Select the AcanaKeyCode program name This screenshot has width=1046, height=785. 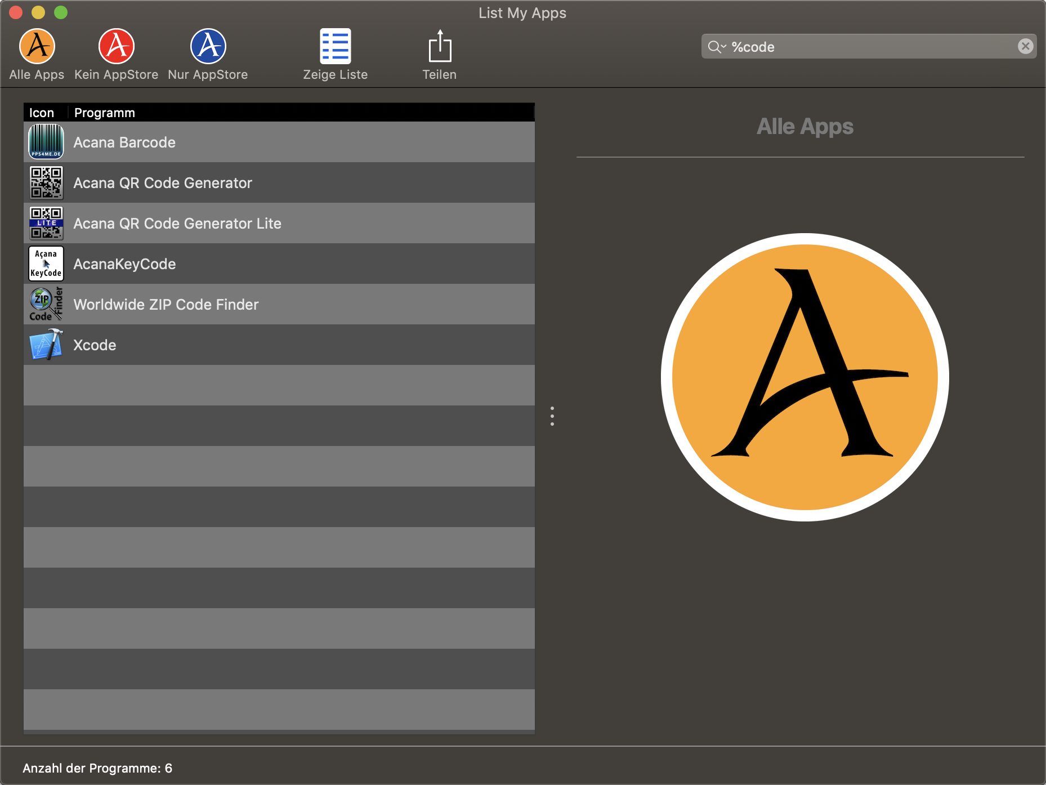coord(124,264)
